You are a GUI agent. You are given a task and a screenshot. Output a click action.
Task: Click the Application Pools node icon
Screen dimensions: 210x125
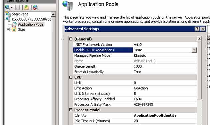tap(14, 24)
